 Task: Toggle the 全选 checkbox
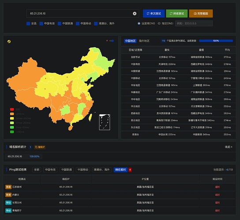pyautogui.click(x=28, y=23)
